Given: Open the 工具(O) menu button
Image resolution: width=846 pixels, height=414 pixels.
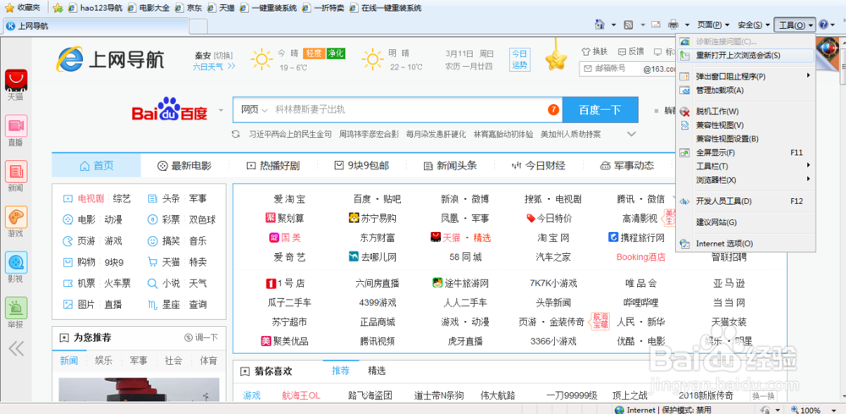Looking at the screenshot, I should pos(795,25).
